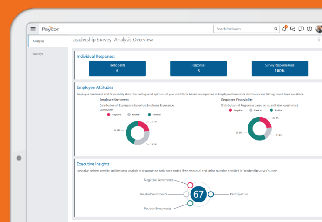322x222 pixels.
Task: Click the Negative Sentiments node circle
Action: pyautogui.click(x=190, y=185)
